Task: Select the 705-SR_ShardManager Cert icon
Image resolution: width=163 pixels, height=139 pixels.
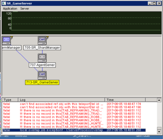Action: pos(42,40)
